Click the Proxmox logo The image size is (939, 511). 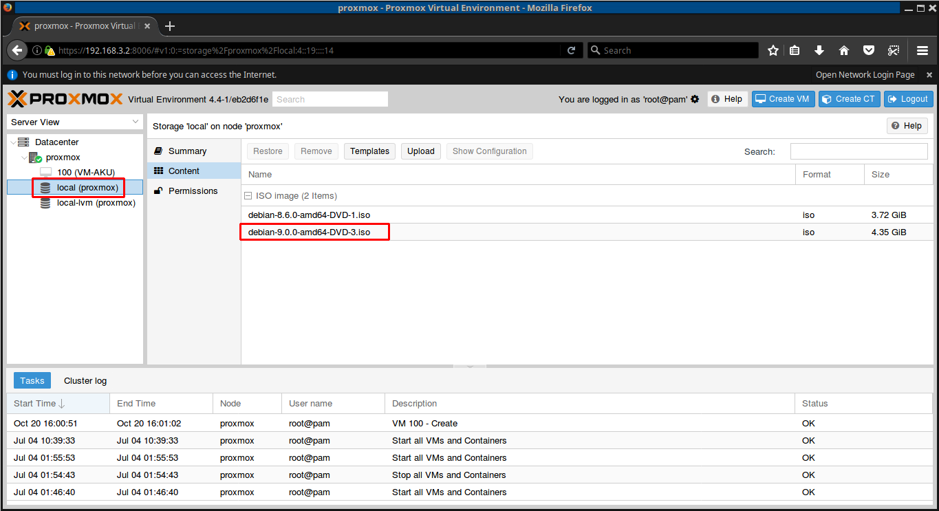[x=65, y=99]
